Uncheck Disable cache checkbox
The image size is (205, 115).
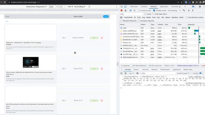tap(154, 11)
